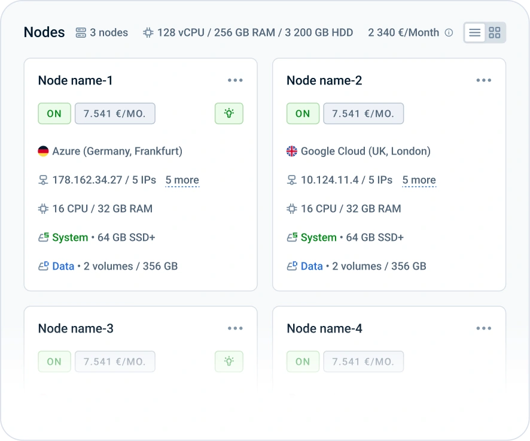Open the System link on Node name-2

click(x=318, y=237)
